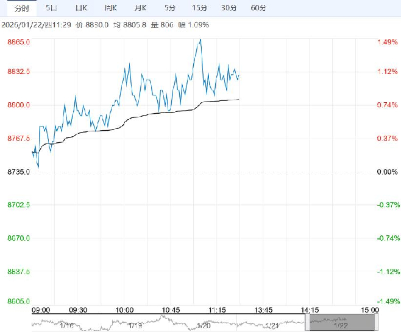401x332 pixels.
Task: Click the 8865.0 top price axis label
Action: tap(18, 42)
